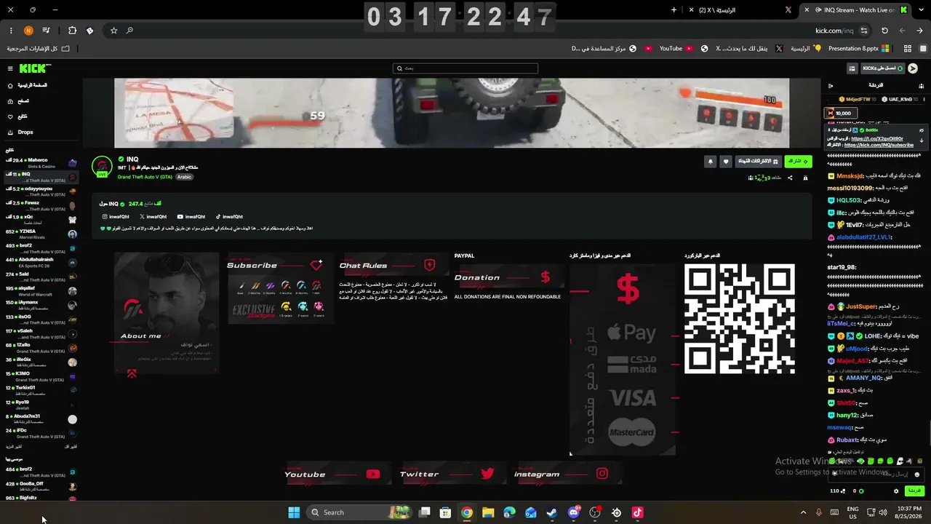Click the 10,000 KICKs goal badge
Image resolution: width=931 pixels, height=524 pixels.
pos(841,113)
